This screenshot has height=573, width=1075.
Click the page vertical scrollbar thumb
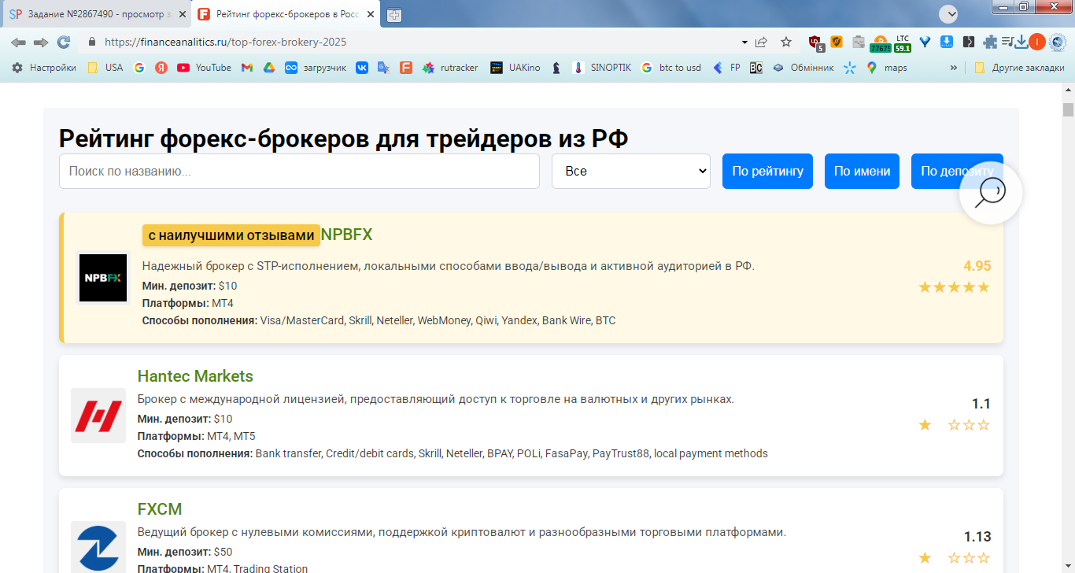pyautogui.click(x=1068, y=109)
